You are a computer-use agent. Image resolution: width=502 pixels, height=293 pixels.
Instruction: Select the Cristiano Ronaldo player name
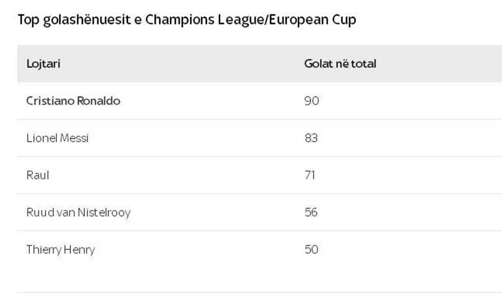coord(73,101)
